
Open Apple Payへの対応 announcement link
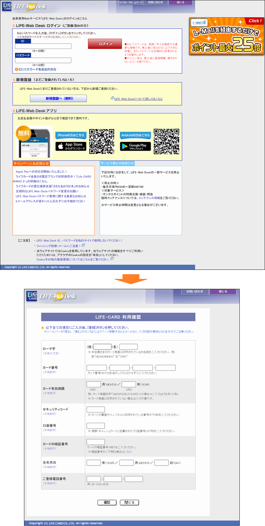click(x=41, y=172)
